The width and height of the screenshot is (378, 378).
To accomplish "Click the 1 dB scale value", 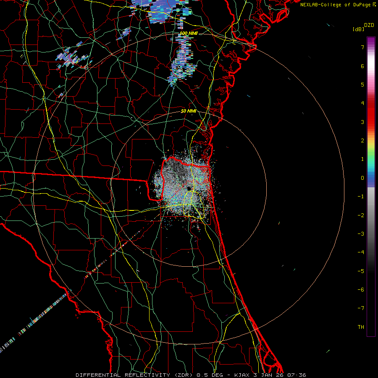I will [362, 159].
